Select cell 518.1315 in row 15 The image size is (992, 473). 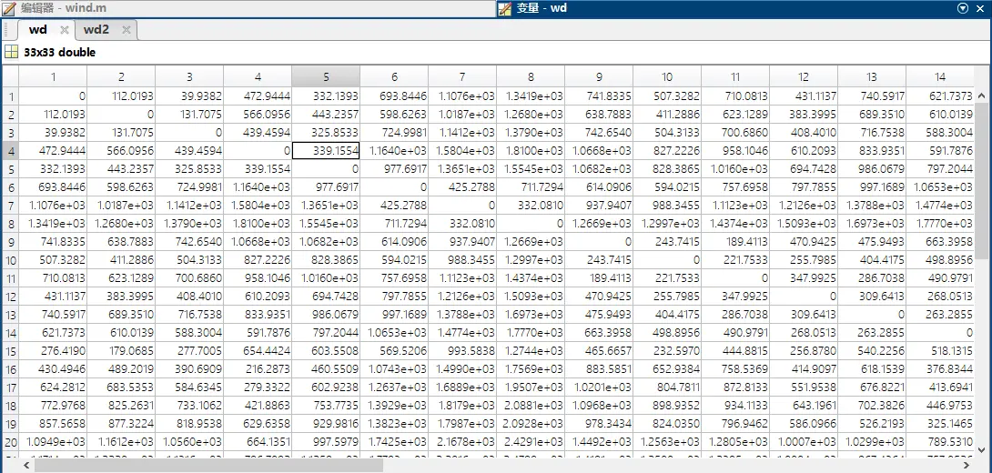tap(940, 351)
